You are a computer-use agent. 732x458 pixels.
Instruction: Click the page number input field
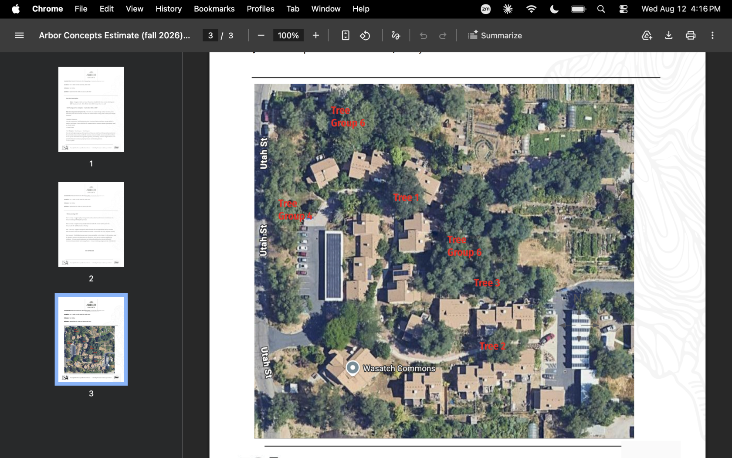(x=210, y=35)
